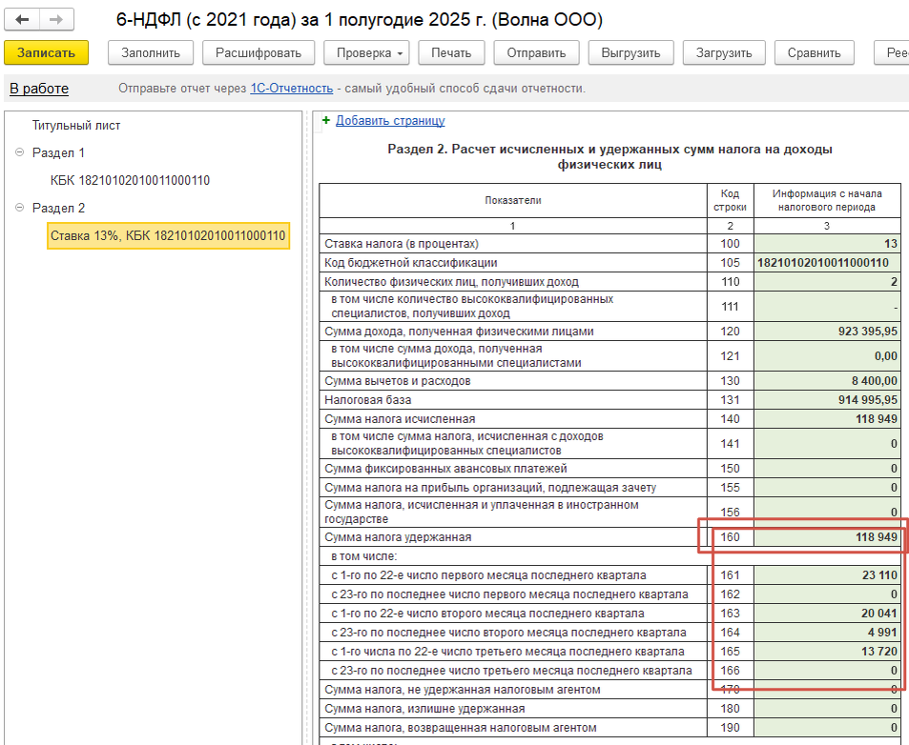
Task: Click the line 131 tax base 914 995,95
Action: [x=827, y=400]
